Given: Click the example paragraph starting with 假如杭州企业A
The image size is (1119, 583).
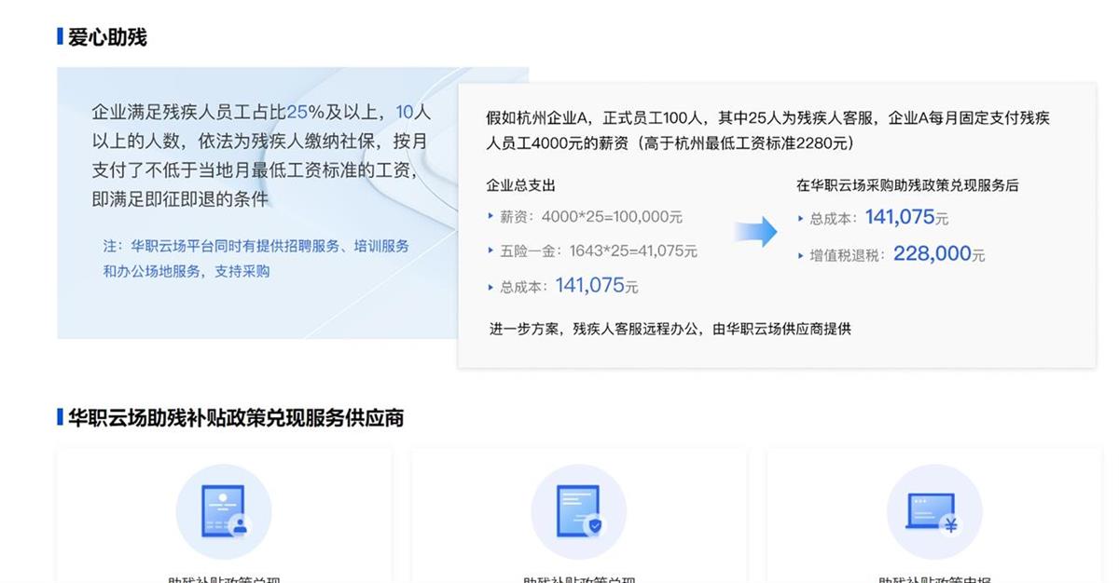Looking at the screenshot, I should tap(767, 130).
